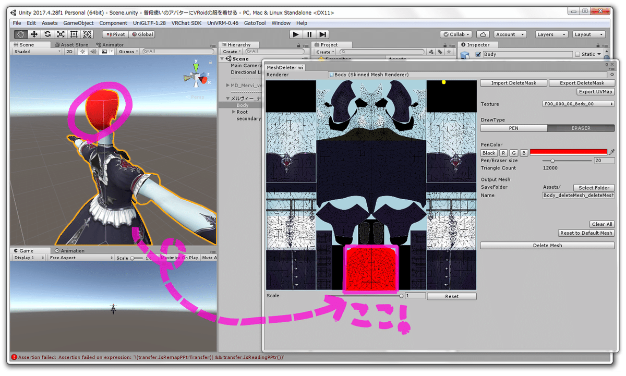Open Display 1 dropdown in Game view
This screenshot has height=376, width=626.
29,258
